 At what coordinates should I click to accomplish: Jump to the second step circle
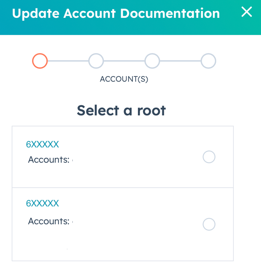point(96,61)
